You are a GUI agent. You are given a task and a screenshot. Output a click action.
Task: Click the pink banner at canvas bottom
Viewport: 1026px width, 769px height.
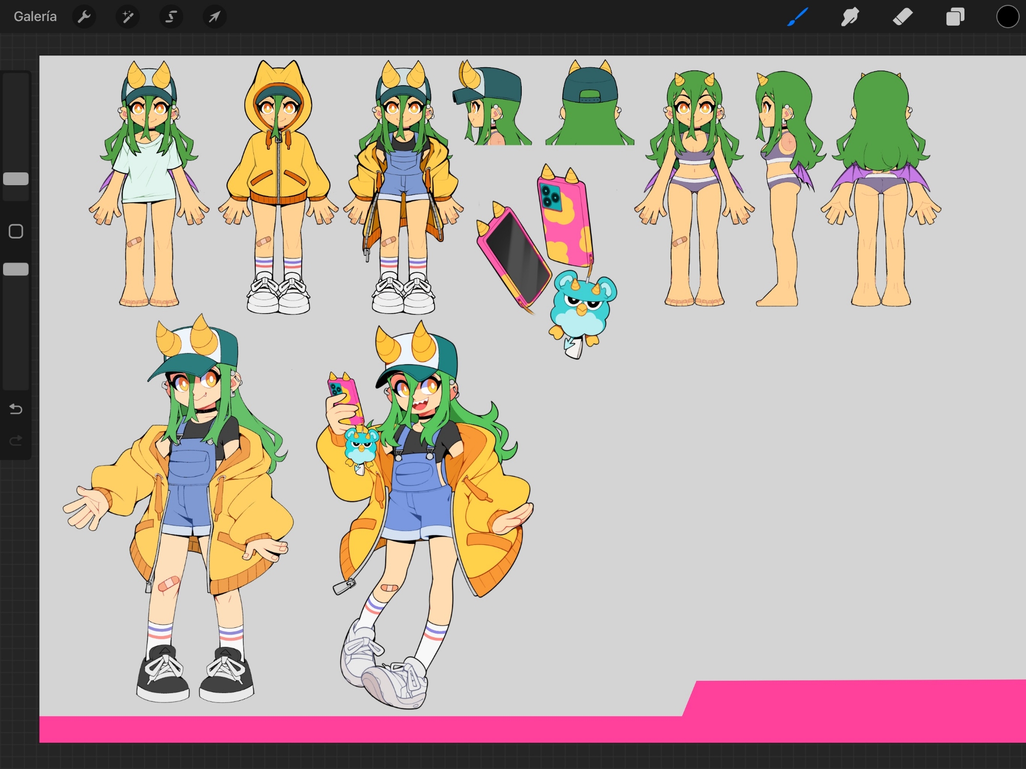359,729
